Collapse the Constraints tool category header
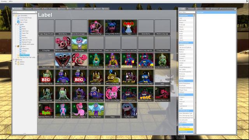The image size is (249, 140). point(186,16)
